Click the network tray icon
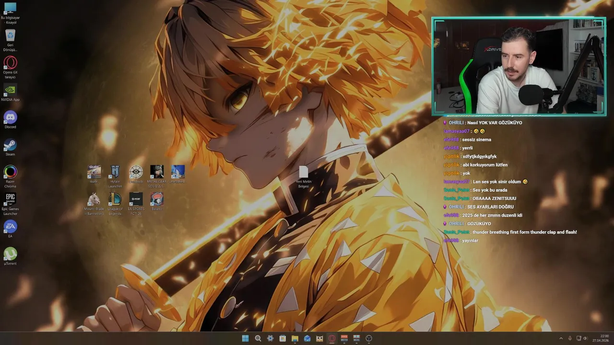This screenshot has height=345, width=614. tap(579, 338)
